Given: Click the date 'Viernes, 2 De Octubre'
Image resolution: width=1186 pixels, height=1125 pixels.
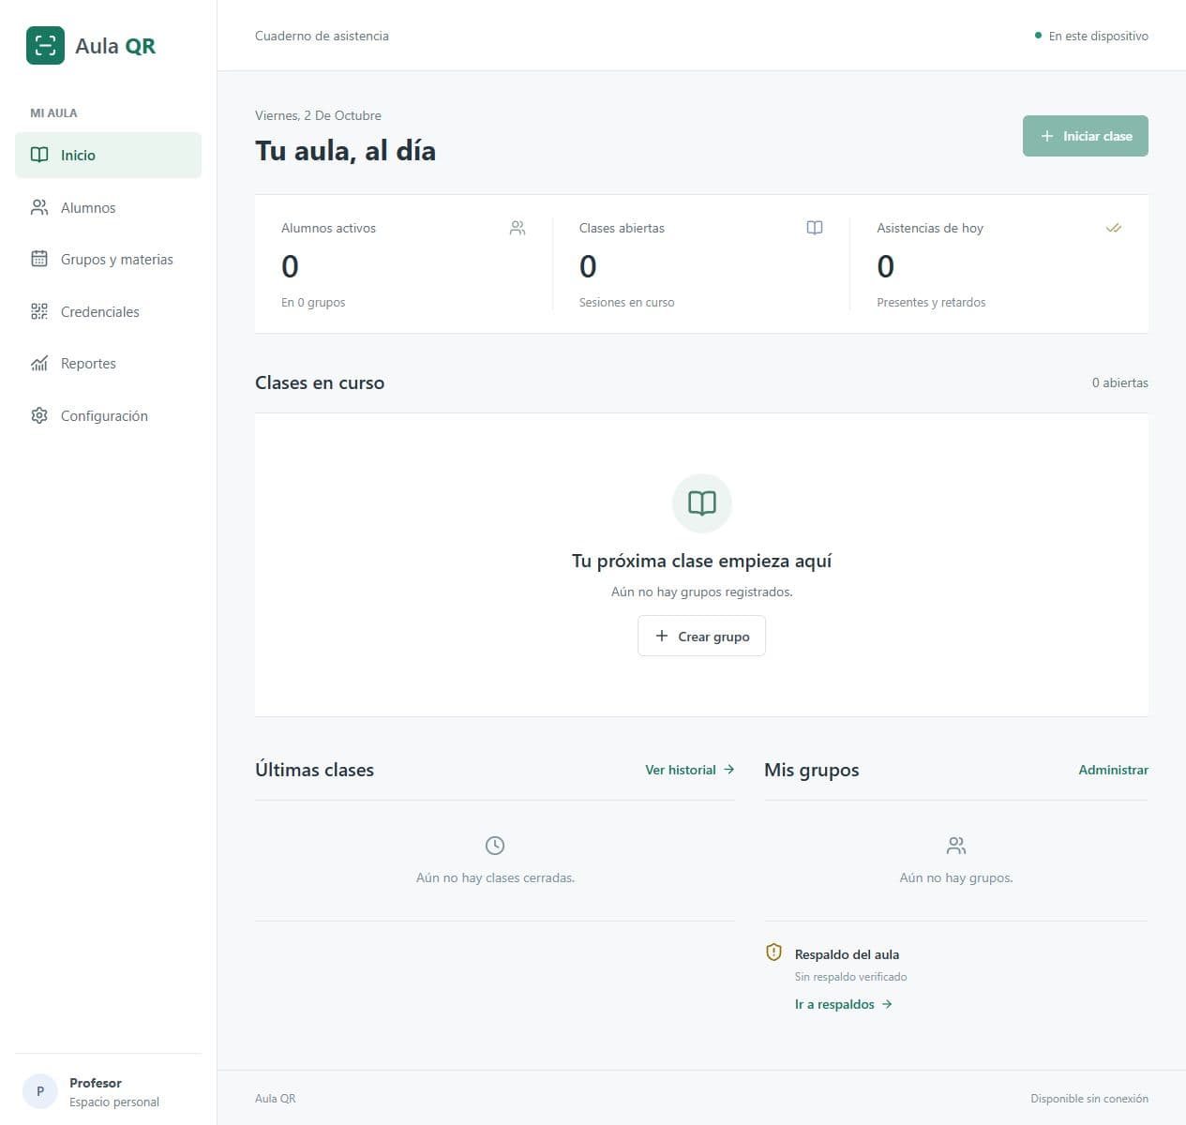Looking at the screenshot, I should coord(318,115).
